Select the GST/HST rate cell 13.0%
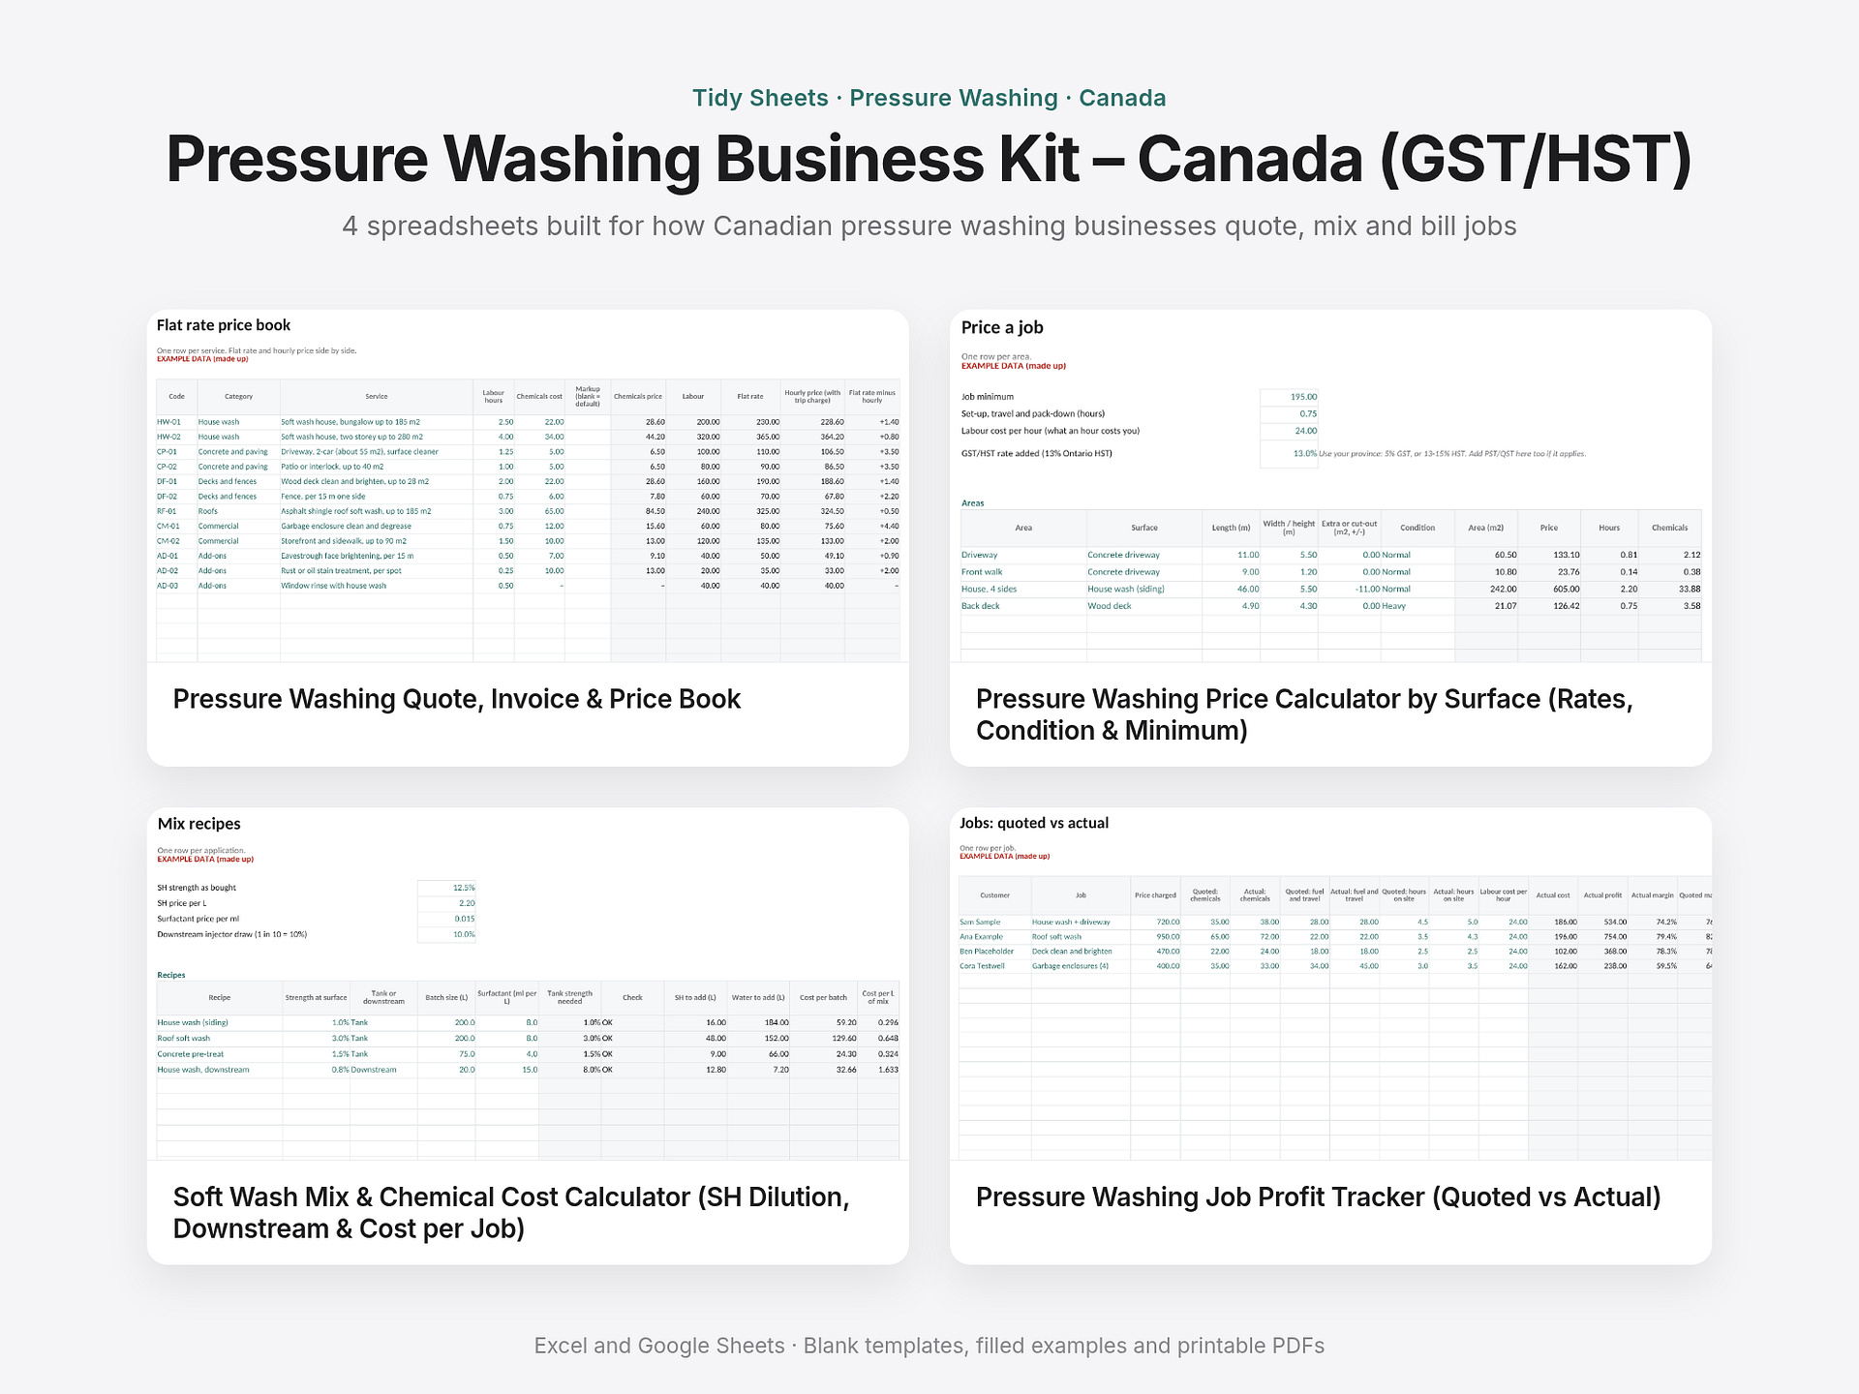The height and width of the screenshot is (1394, 1859). tap(1289, 454)
